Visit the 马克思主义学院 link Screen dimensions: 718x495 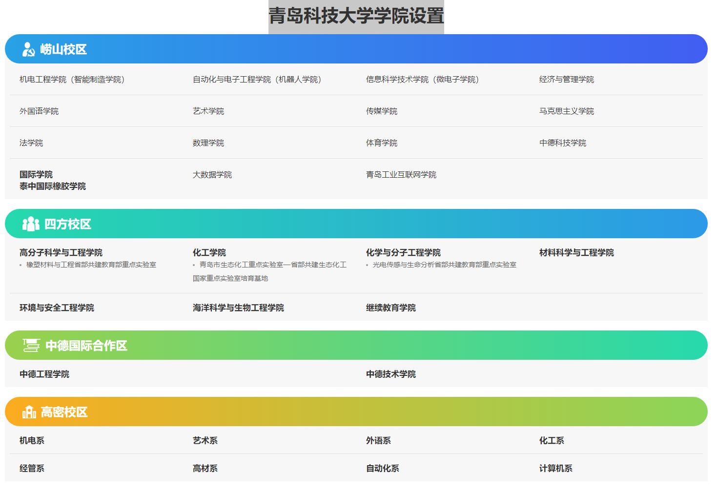point(566,111)
